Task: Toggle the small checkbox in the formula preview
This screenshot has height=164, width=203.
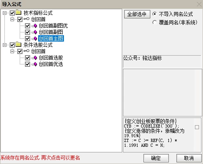Action: (x=197, y=127)
